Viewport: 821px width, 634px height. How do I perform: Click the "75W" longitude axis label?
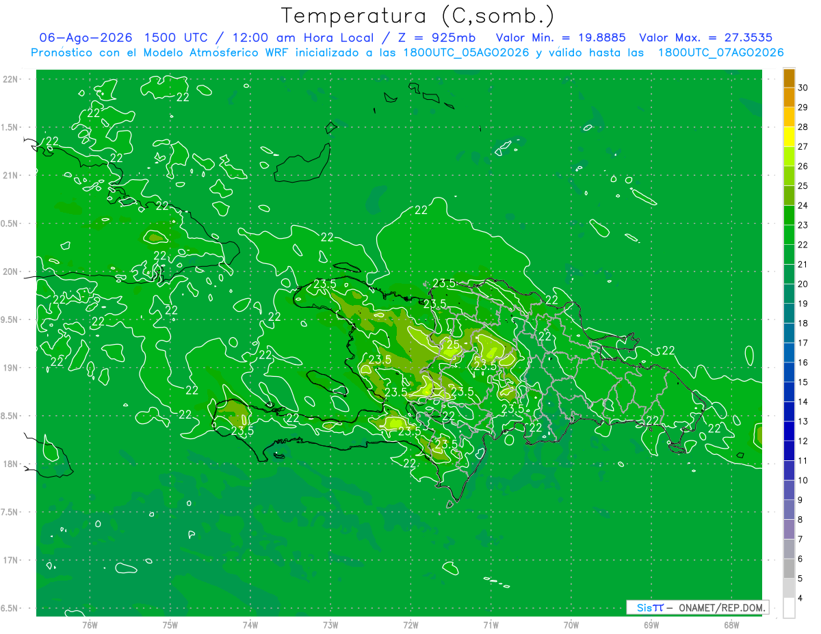coord(170,625)
